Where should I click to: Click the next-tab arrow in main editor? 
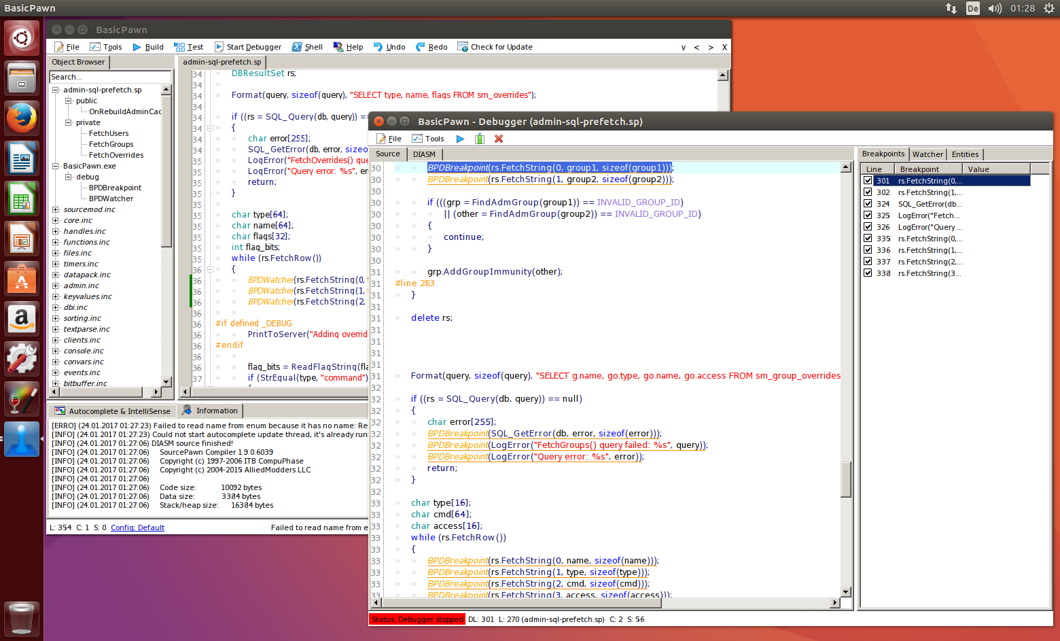click(711, 47)
